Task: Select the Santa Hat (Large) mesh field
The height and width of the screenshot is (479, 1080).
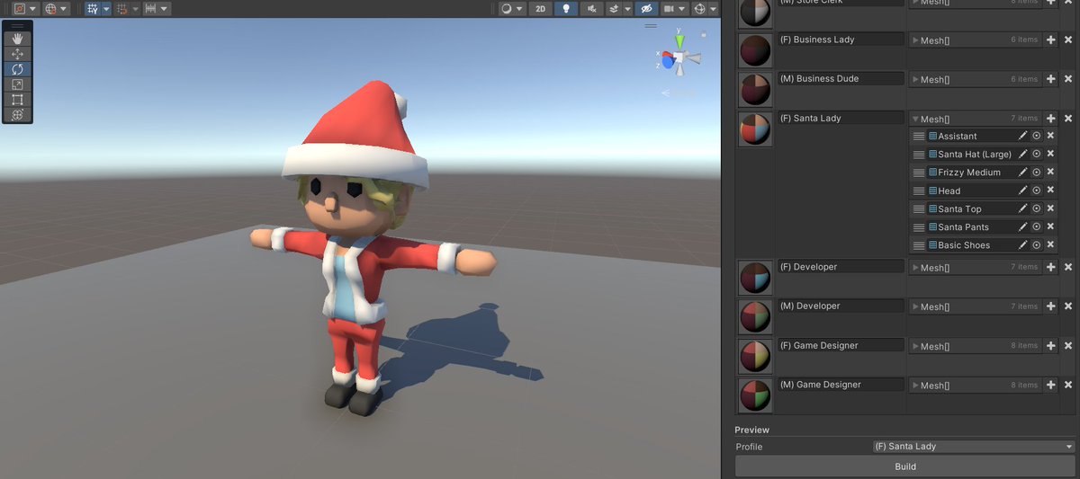Action: point(970,154)
